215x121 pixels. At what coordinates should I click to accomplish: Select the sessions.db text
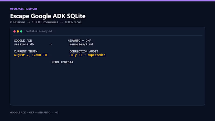[x=24, y=44]
